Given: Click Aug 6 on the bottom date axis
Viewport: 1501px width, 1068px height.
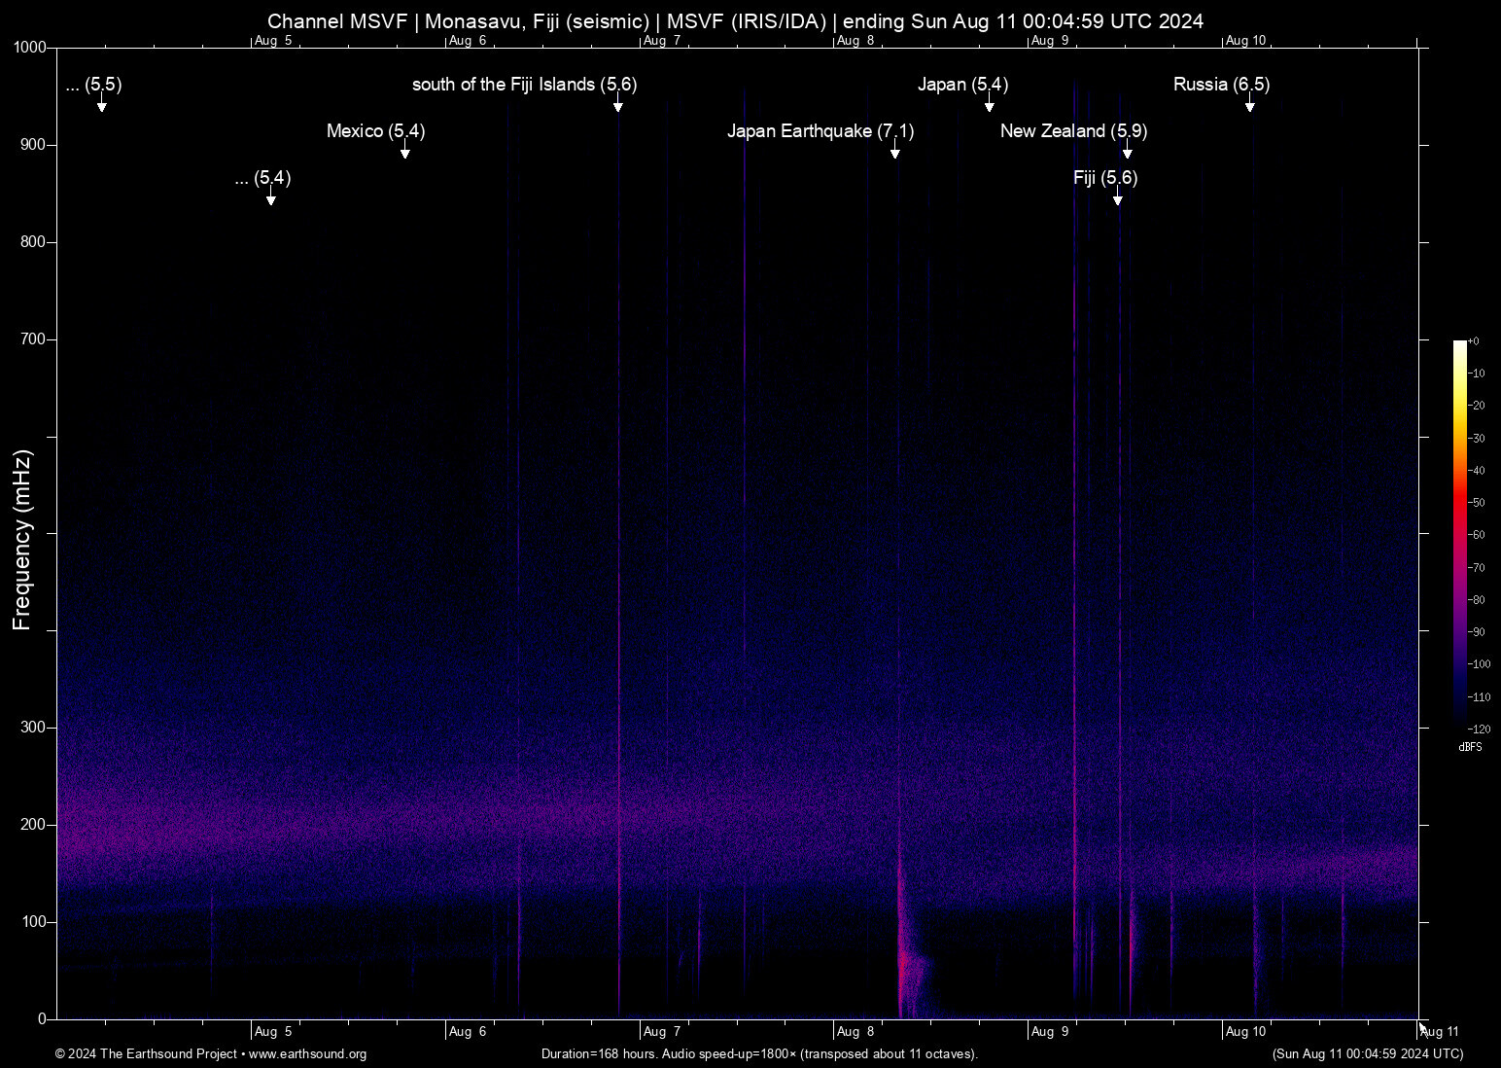Looking at the screenshot, I should point(468,1032).
